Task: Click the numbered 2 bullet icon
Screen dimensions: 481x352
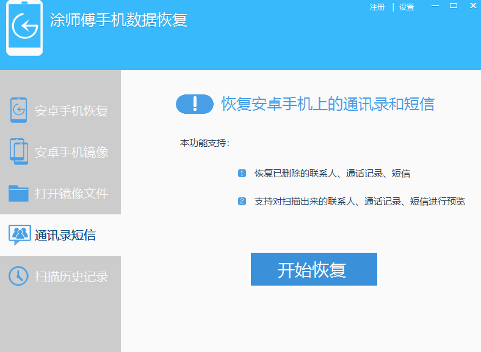Action: [242, 201]
